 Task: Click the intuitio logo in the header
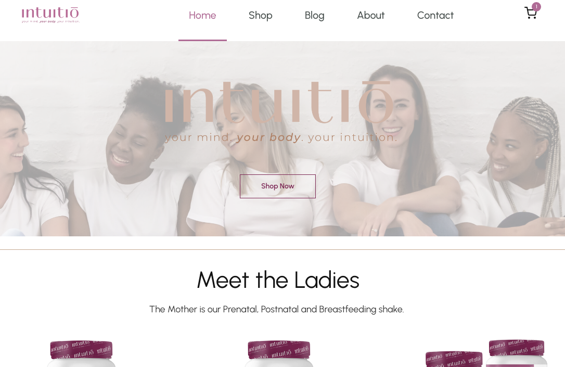[x=50, y=15]
